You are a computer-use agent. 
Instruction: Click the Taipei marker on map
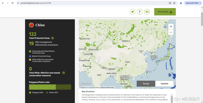tap(147, 72)
